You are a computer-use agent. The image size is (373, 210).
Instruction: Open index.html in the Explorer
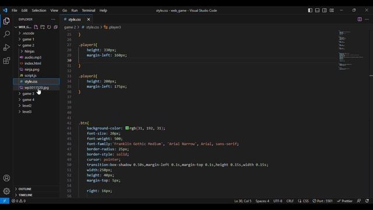[x=33, y=64]
